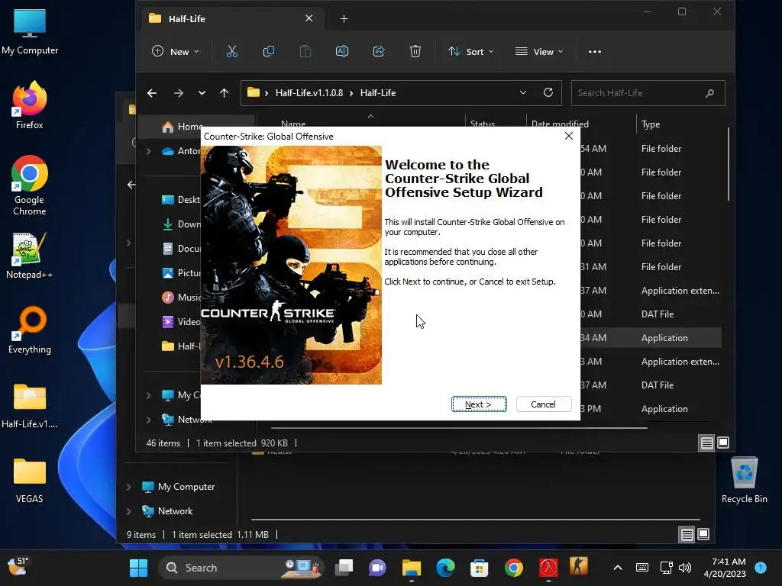Open the volume control in system tray

pyautogui.click(x=685, y=568)
